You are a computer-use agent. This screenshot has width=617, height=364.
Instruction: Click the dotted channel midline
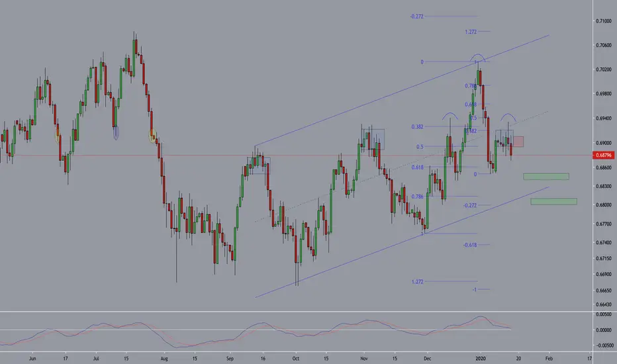pos(401,167)
